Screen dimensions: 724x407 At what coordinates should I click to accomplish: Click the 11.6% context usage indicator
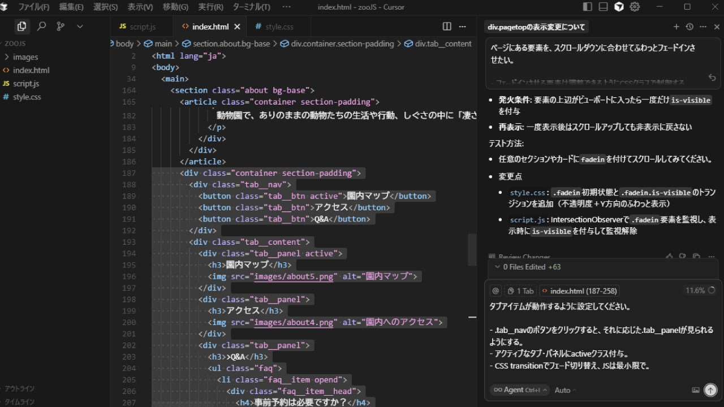(x=700, y=291)
